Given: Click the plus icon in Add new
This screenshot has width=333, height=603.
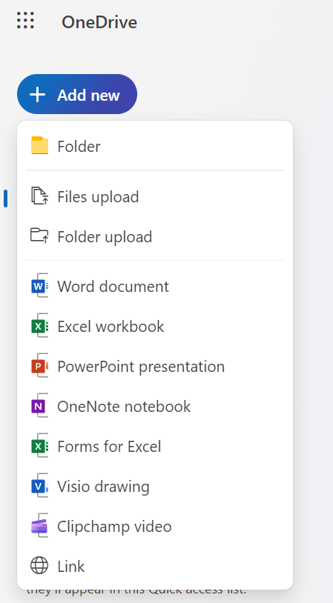Looking at the screenshot, I should coord(38,95).
